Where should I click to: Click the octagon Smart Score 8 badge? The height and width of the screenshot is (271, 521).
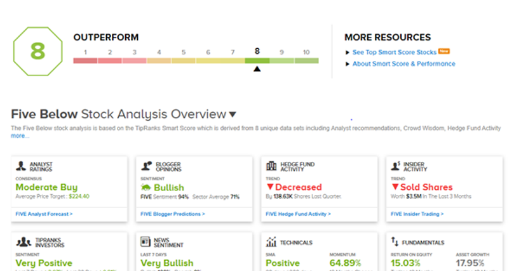click(x=38, y=51)
